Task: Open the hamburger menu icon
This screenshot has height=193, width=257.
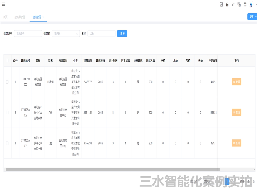Action: [4, 4]
